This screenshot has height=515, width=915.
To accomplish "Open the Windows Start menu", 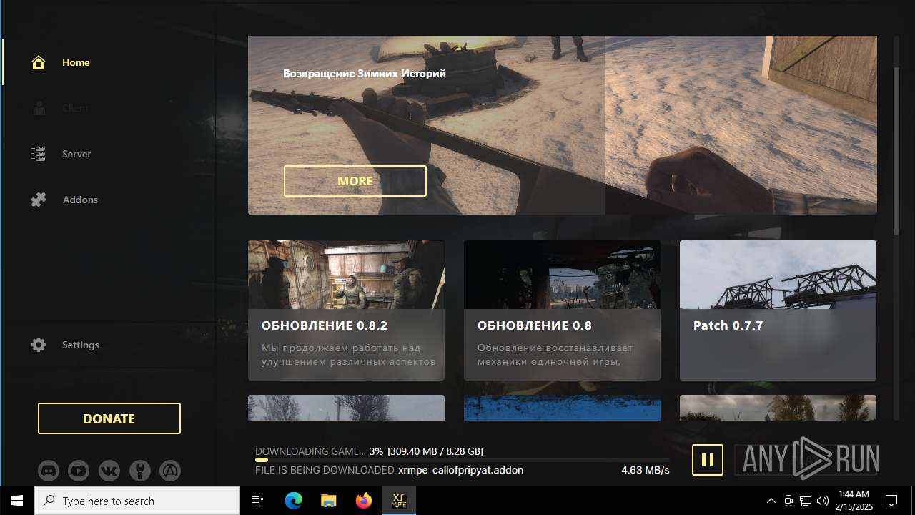I will click(x=17, y=501).
